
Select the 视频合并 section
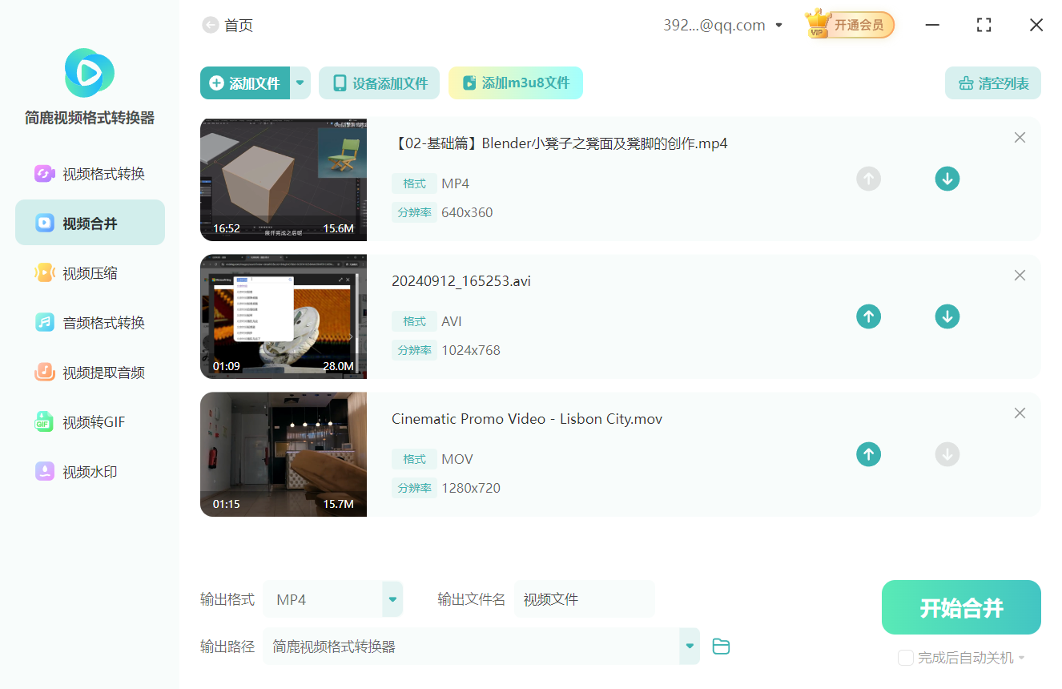tap(90, 224)
